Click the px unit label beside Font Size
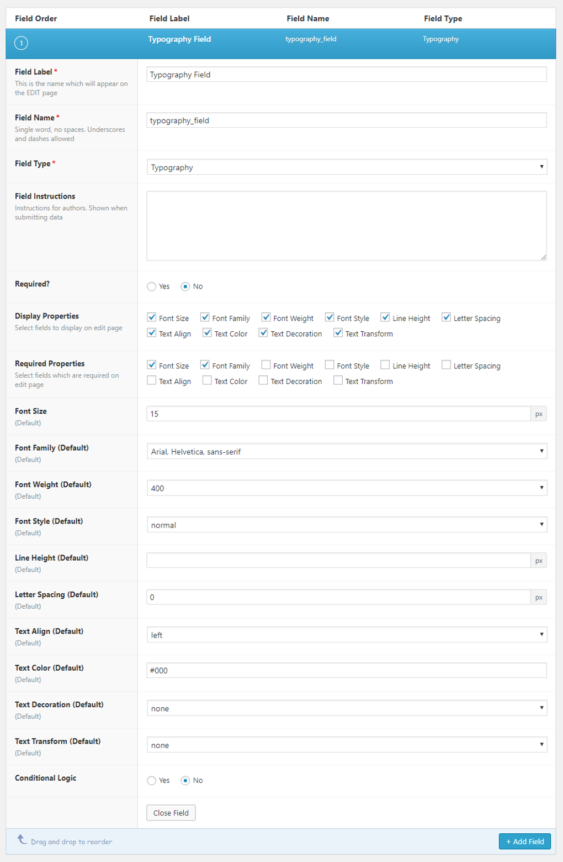This screenshot has width=563, height=862. click(x=539, y=413)
